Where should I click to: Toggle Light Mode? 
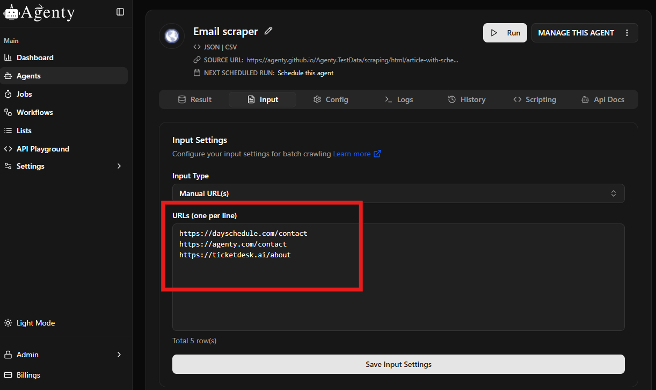(x=30, y=323)
